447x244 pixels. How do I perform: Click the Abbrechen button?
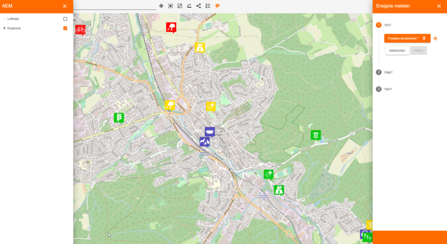click(397, 50)
